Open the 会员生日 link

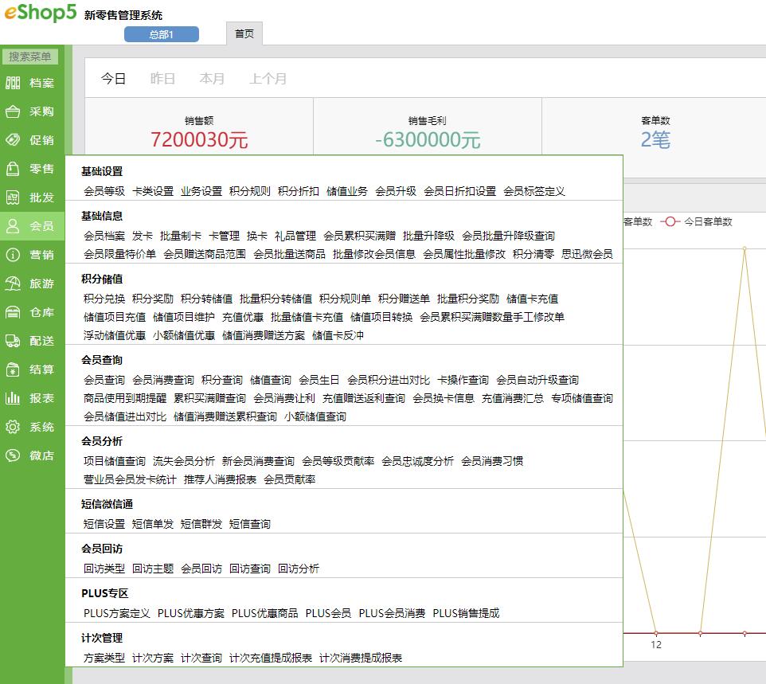pos(319,380)
